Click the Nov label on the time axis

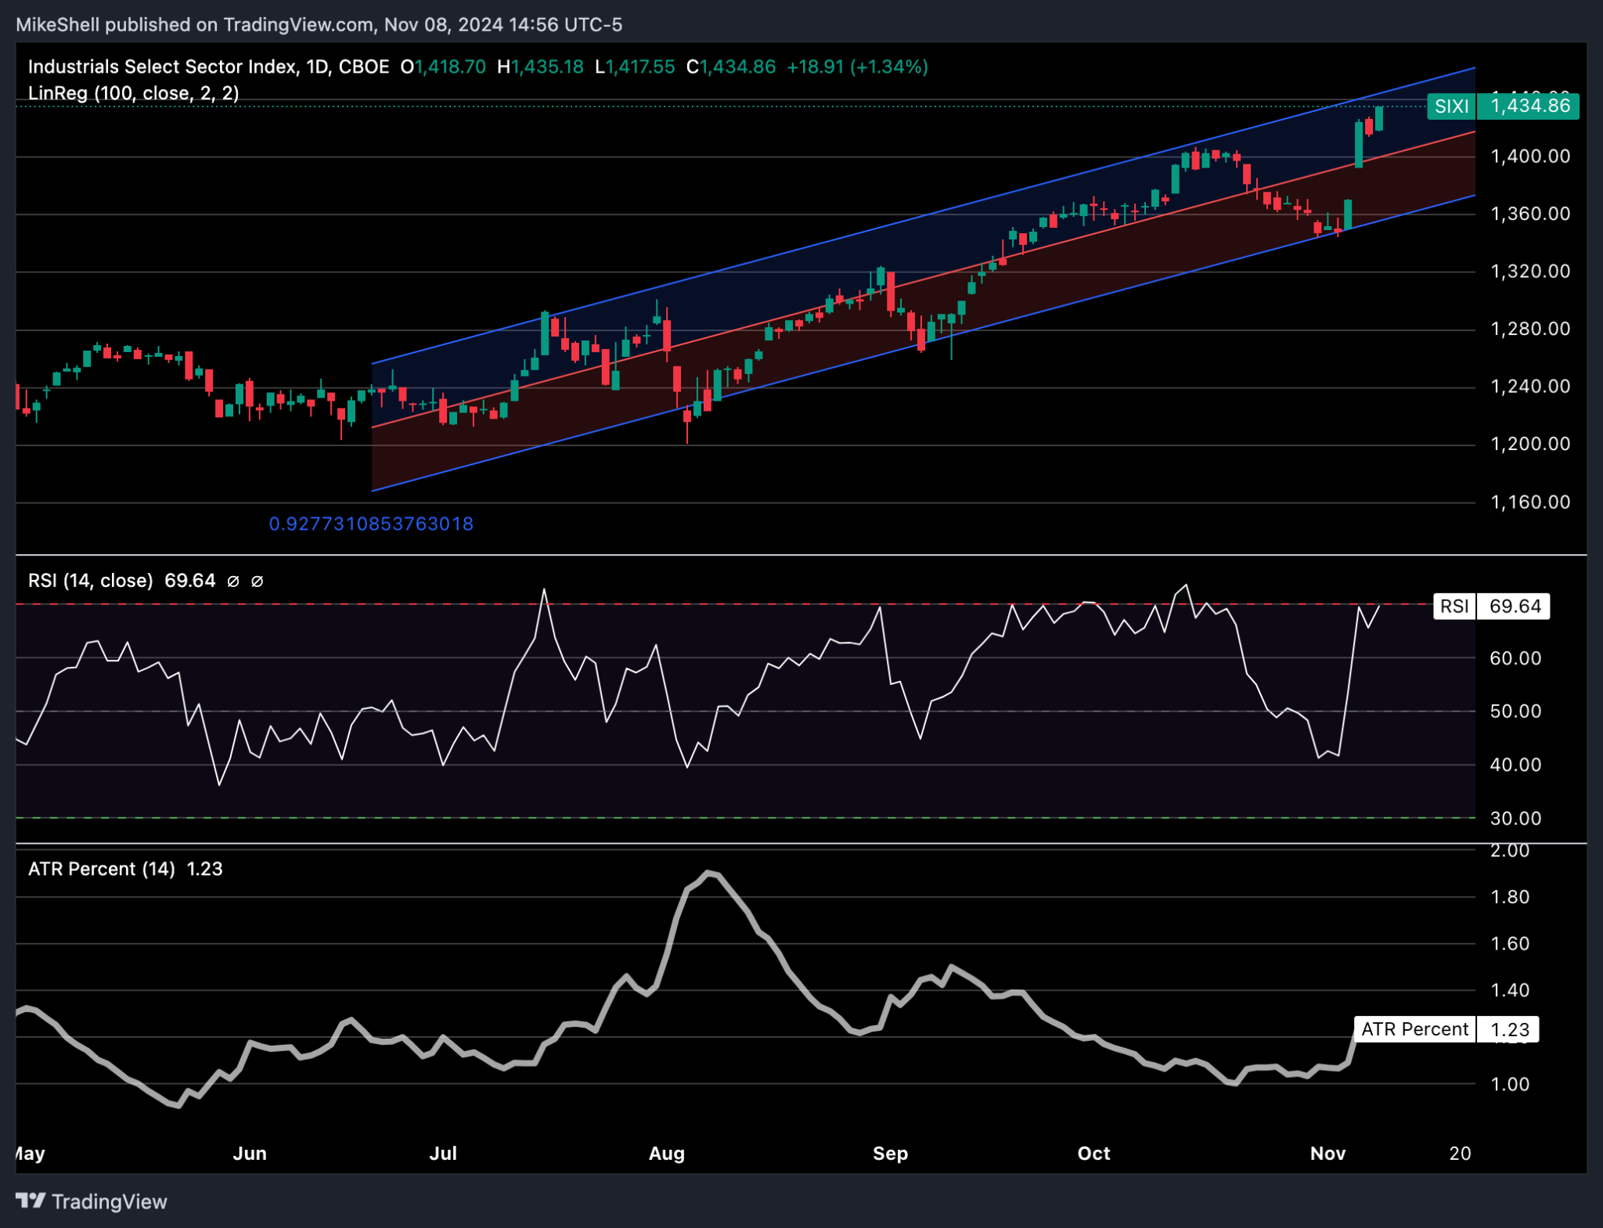[x=1328, y=1153]
